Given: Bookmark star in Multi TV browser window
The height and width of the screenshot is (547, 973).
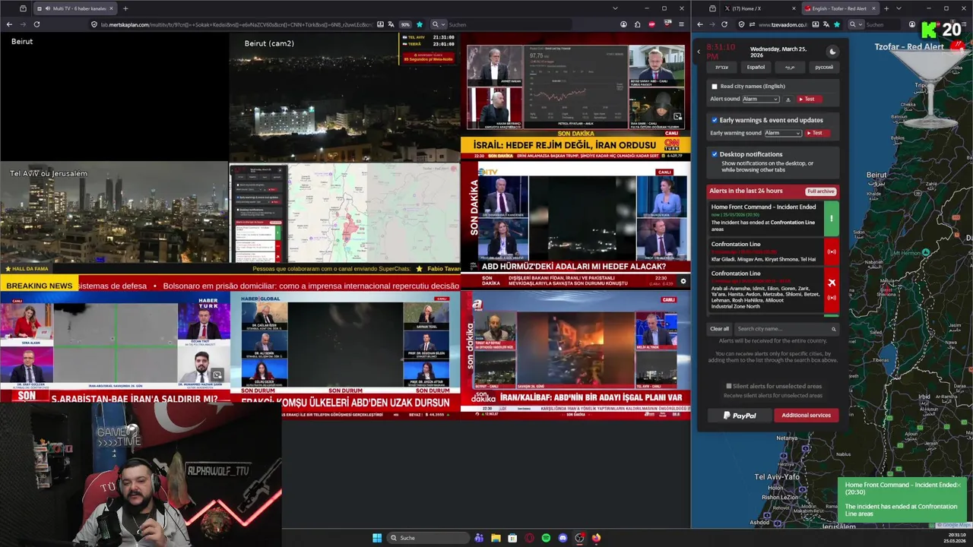Looking at the screenshot, I should click(419, 24).
